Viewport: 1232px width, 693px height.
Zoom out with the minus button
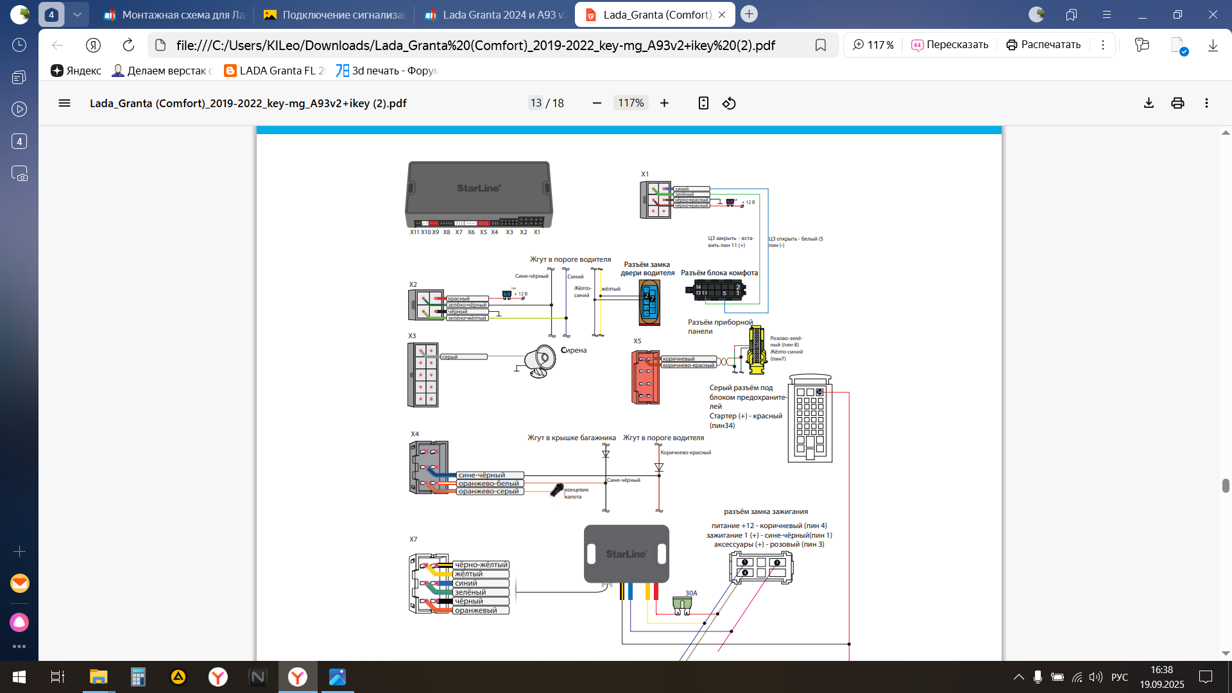click(597, 103)
